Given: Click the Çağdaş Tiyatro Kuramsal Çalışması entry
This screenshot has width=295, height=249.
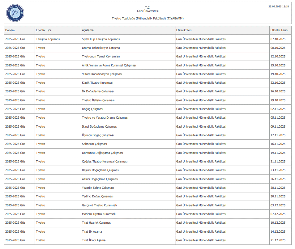Looking at the screenshot, I should (x=105, y=162).
